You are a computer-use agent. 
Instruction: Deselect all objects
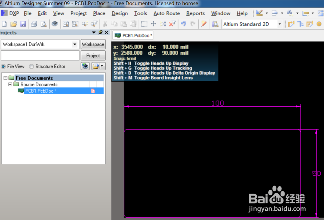tap(163, 24)
